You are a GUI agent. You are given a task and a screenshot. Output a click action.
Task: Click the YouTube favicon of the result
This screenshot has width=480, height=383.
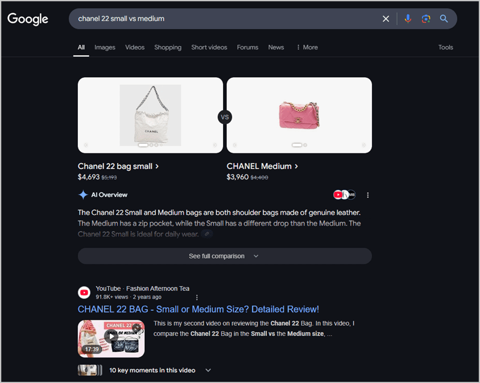[84, 293]
